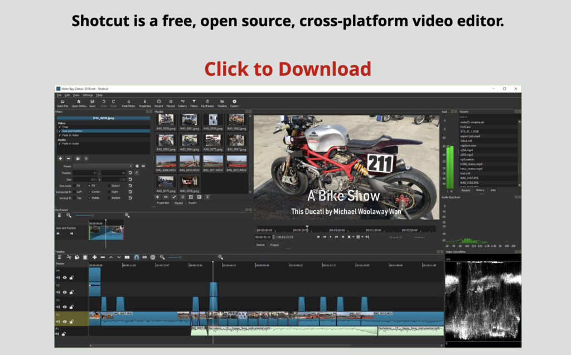This screenshot has width=571, height=355.
Task: Toggle Size and Position filter checkbox
Action: (x=60, y=131)
